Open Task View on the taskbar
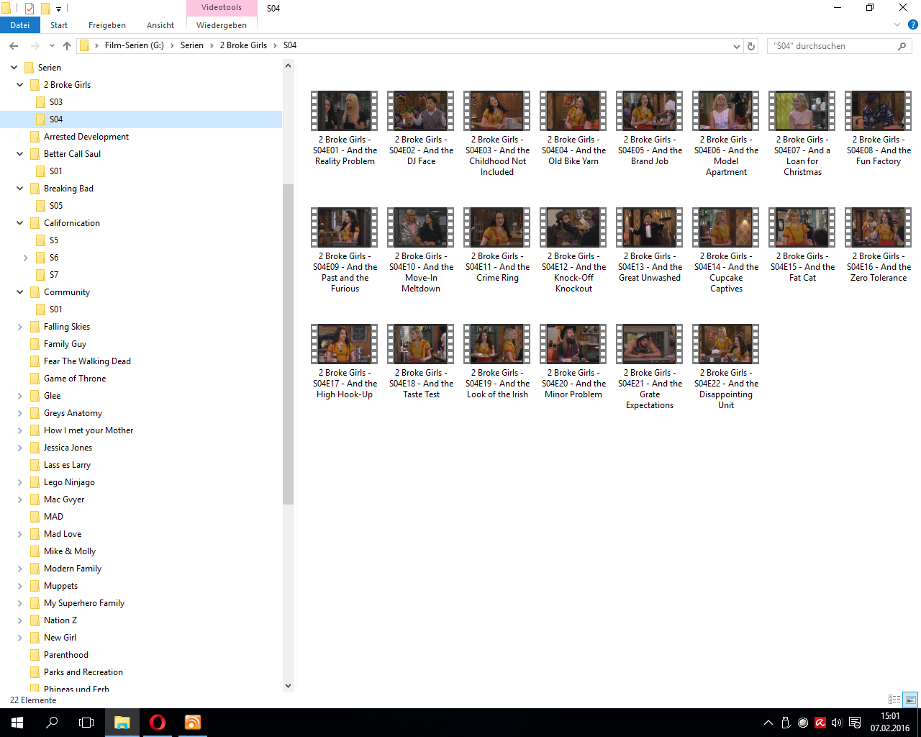Viewport: 921px width, 737px height. [86, 723]
